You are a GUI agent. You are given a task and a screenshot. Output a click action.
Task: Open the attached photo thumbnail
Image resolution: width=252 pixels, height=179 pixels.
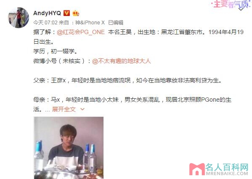point(69,148)
